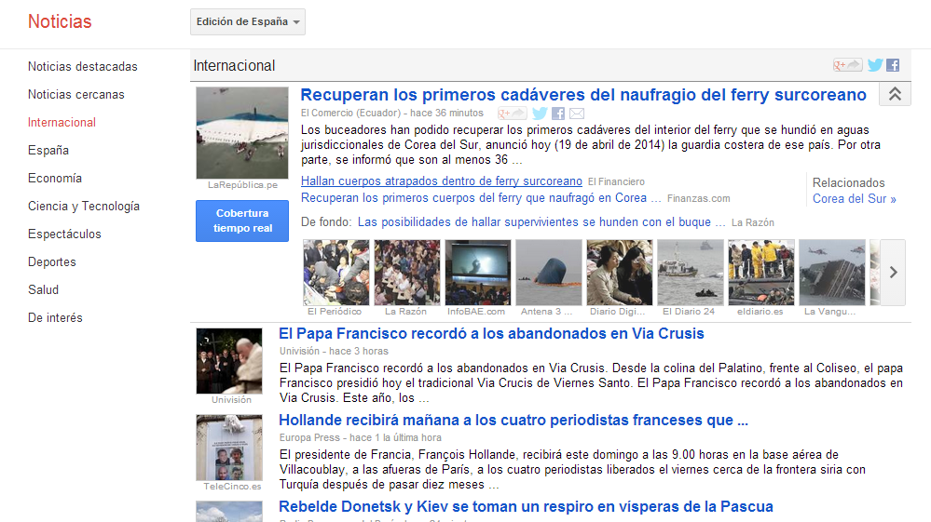Screen dimensions: 931x522
Task: Open El Diario 24 photo thumbnail
Action: click(690, 273)
